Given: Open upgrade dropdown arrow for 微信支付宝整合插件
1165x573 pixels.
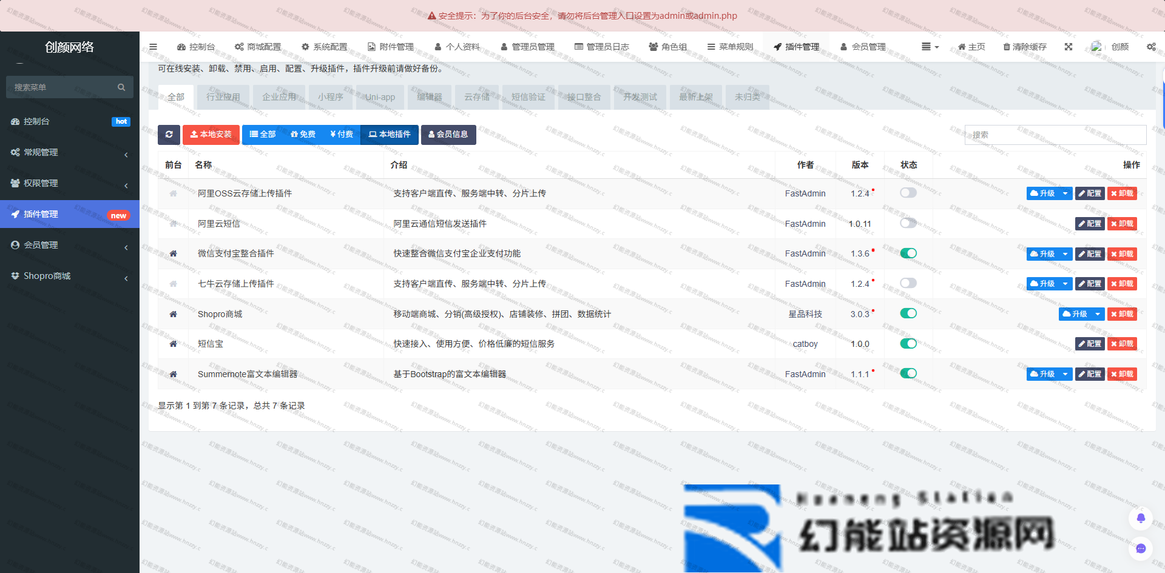Looking at the screenshot, I should [x=1065, y=254].
